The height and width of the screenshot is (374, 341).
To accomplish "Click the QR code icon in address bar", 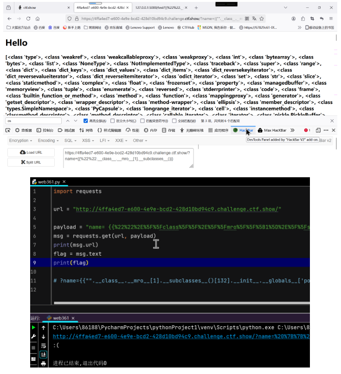I will [247, 19].
